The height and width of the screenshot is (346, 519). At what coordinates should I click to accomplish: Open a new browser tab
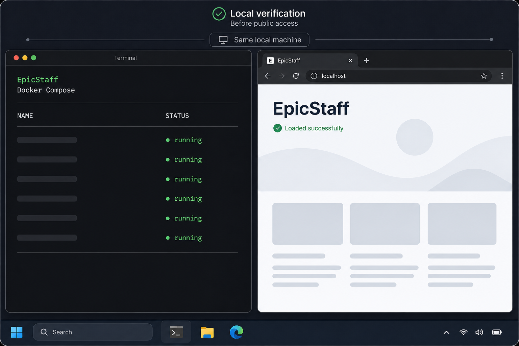pyautogui.click(x=367, y=60)
